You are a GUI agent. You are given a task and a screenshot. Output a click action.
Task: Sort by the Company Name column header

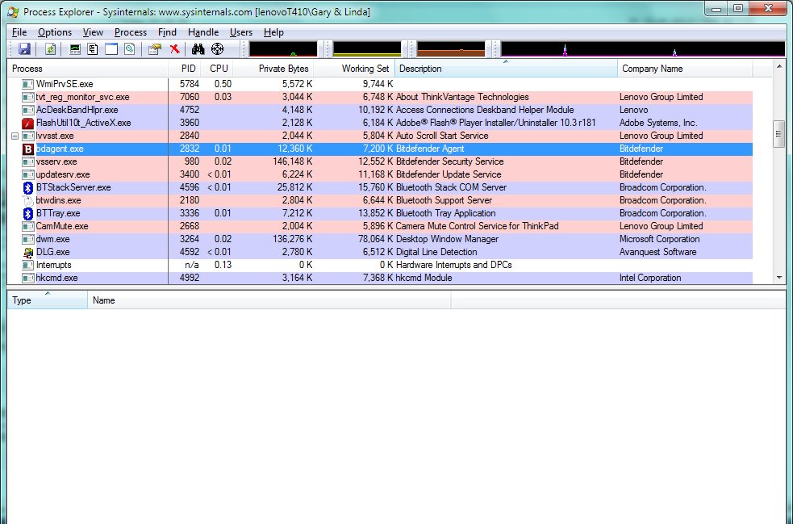685,69
